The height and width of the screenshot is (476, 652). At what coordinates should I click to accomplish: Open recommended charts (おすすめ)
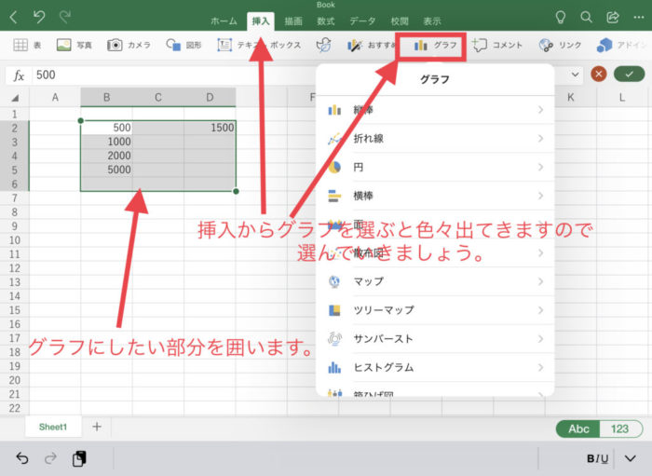pos(371,45)
